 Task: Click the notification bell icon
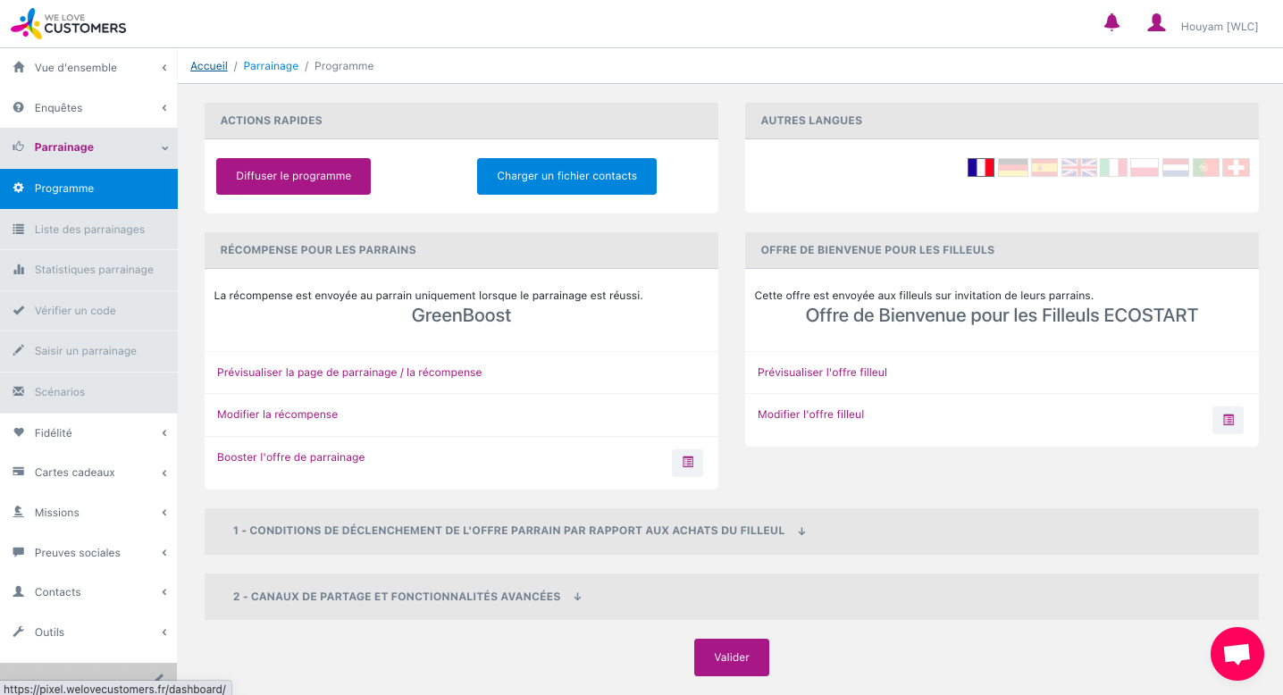1111,23
